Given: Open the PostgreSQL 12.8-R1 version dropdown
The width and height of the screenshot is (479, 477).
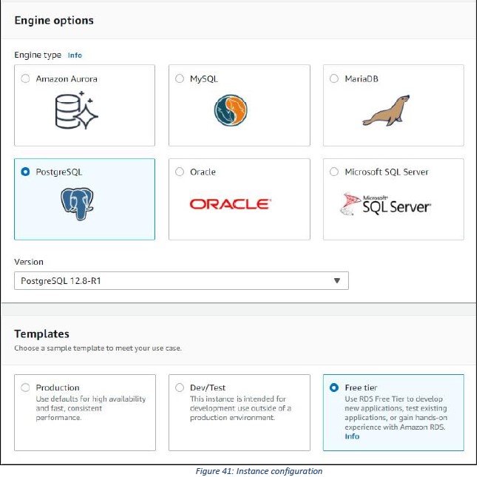Looking at the screenshot, I should click(181, 280).
